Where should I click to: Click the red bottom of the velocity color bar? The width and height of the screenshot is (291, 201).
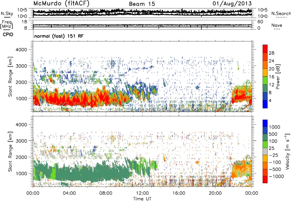[265, 180]
